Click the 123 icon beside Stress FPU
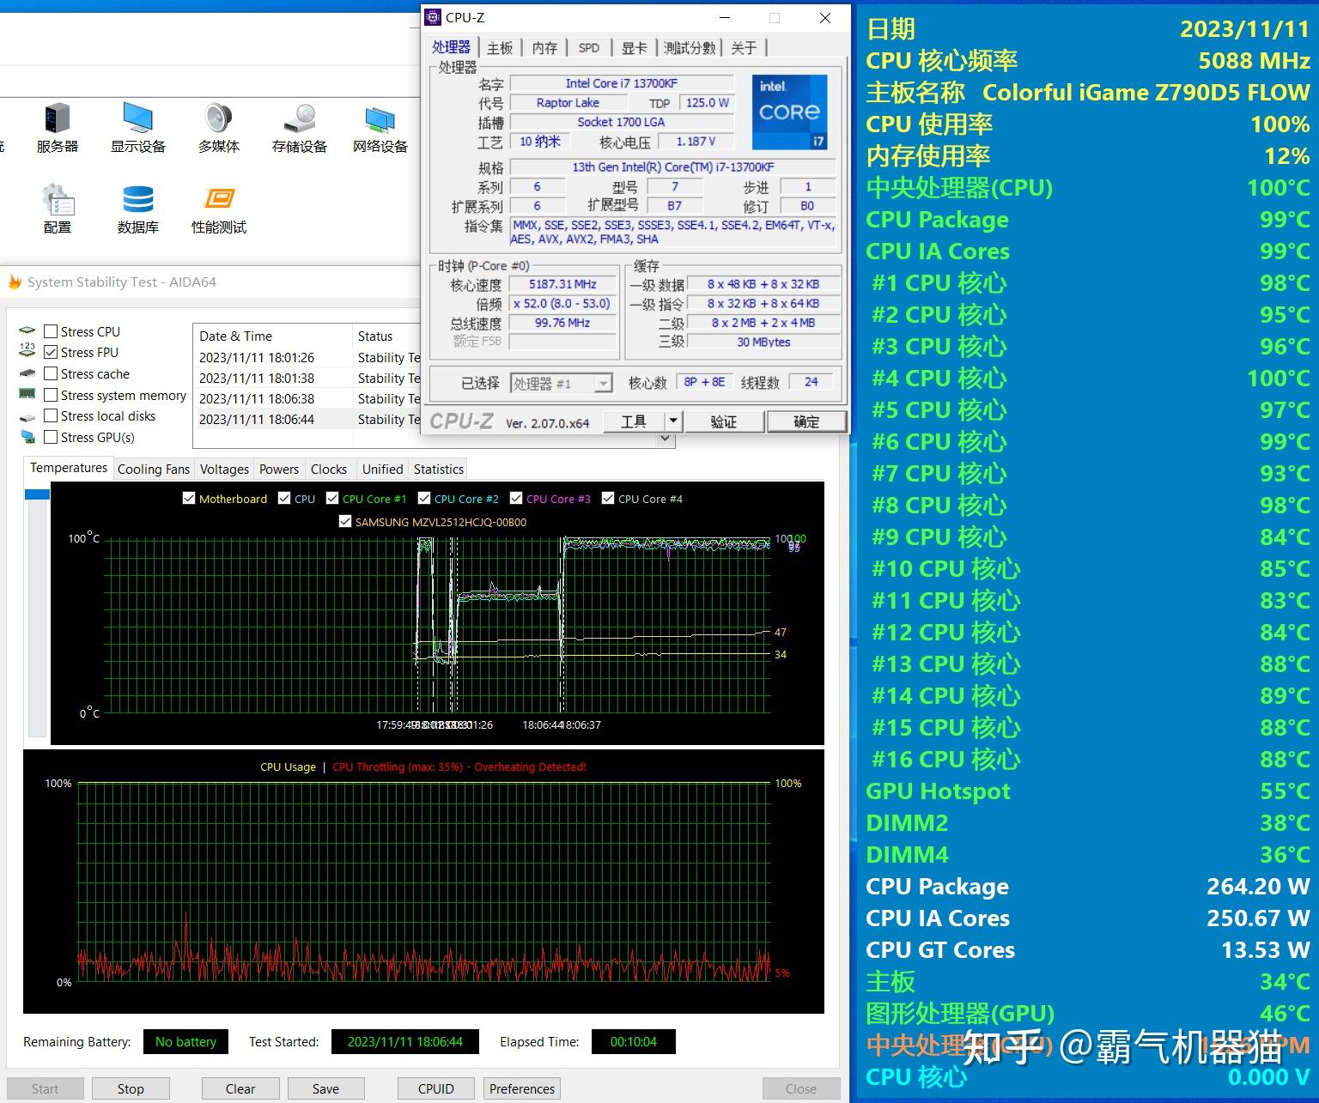The width and height of the screenshot is (1319, 1103). [x=27, y=352]
